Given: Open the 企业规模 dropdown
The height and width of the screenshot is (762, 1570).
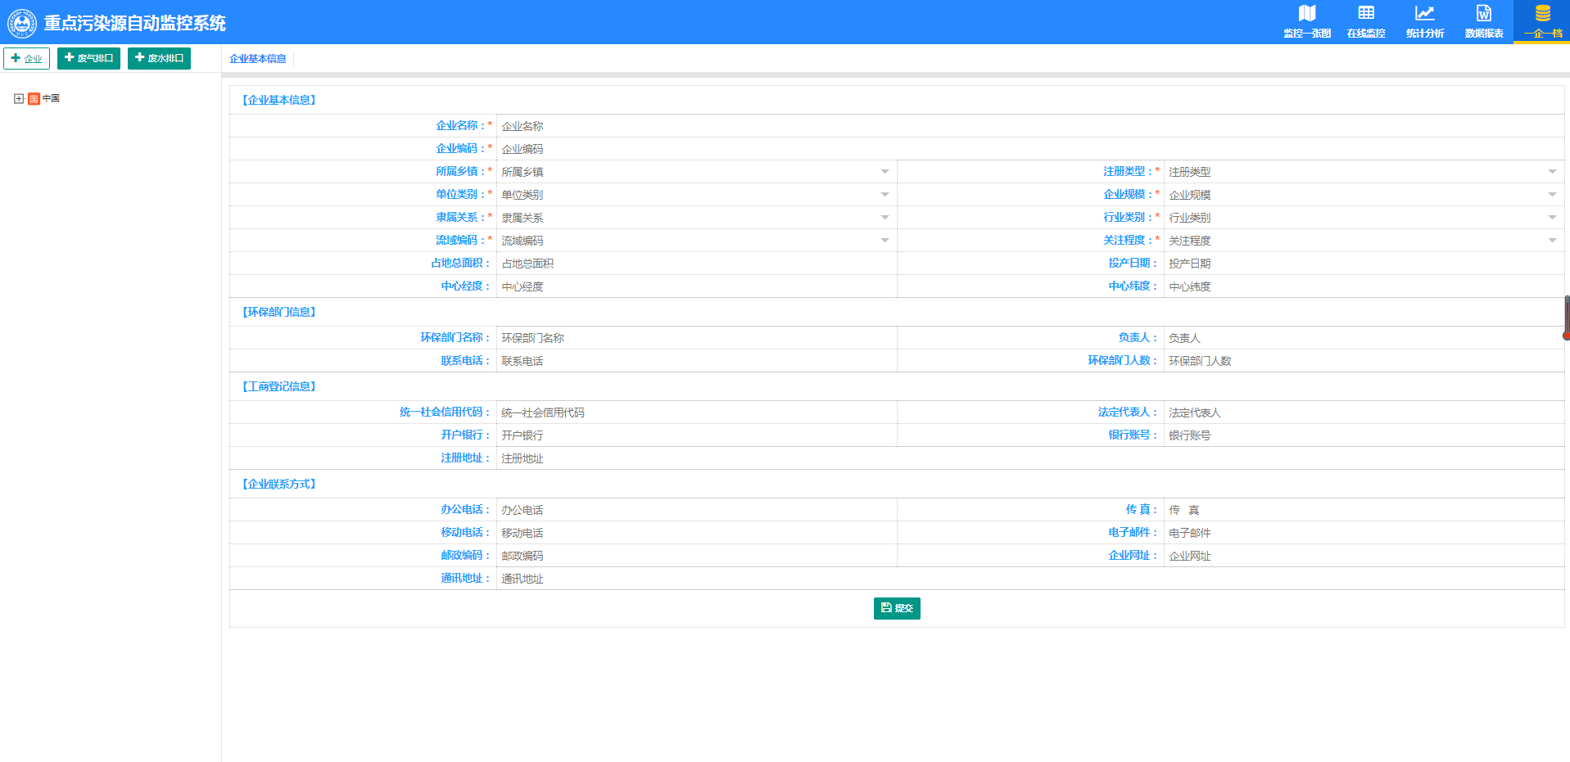Looking at the screenshot, I should [x=1553, y=194].
